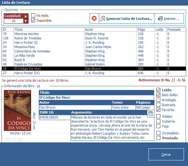188x166 pixels.
Task: Click the Referencias legend text
Action: (x=162, y=80)
